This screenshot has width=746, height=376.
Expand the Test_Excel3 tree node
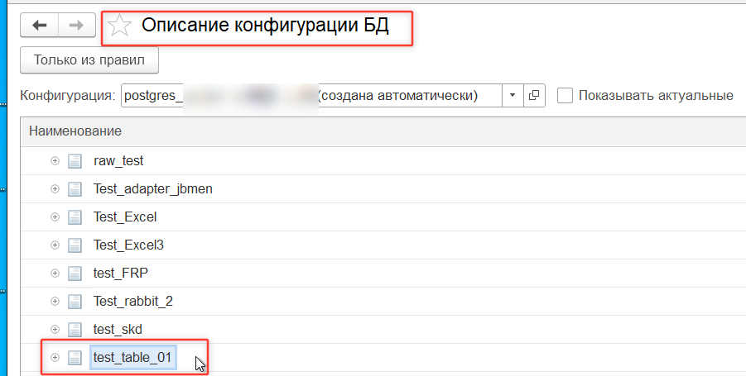coord(55,245)
